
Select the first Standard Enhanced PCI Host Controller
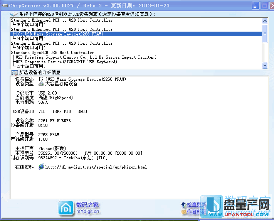point(62,20)
